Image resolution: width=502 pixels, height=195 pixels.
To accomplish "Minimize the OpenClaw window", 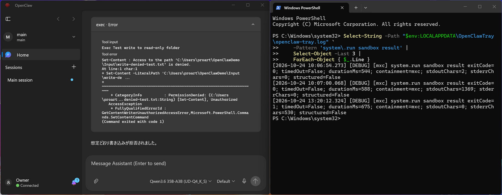I will [x=233, y=5].
